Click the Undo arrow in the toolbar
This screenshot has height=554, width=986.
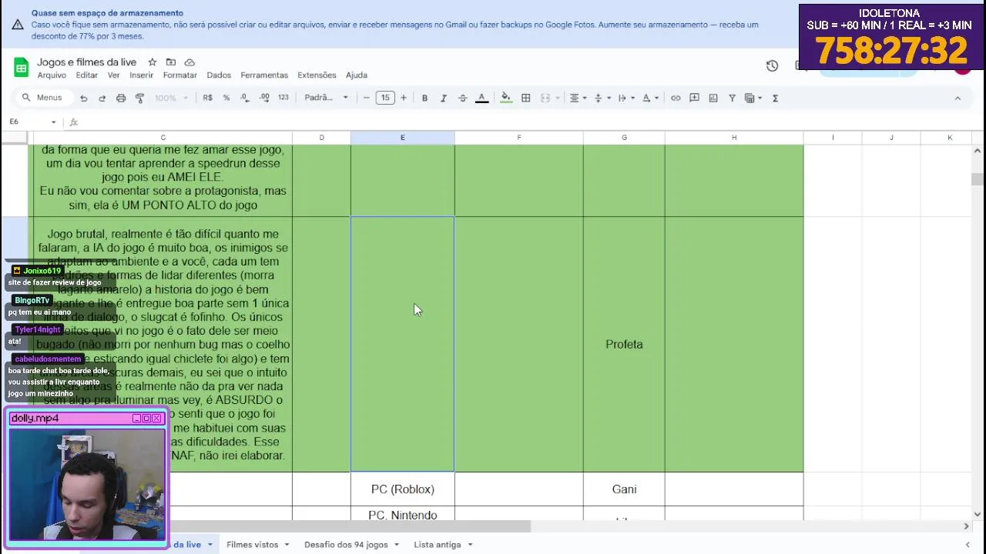(83, 98)
